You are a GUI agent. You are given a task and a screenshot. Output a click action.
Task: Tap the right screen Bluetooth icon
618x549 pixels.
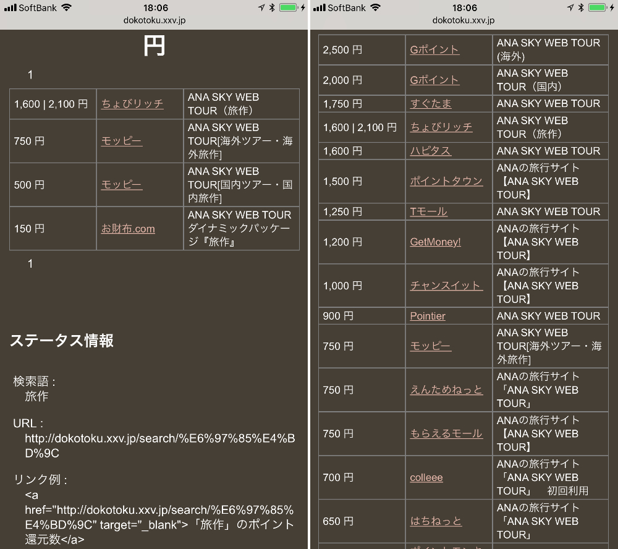(x=581, y=7)
